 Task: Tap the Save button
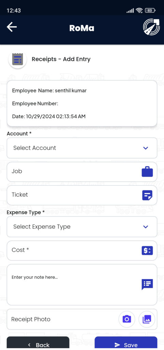pyautogui.click(x=126, y=343)
